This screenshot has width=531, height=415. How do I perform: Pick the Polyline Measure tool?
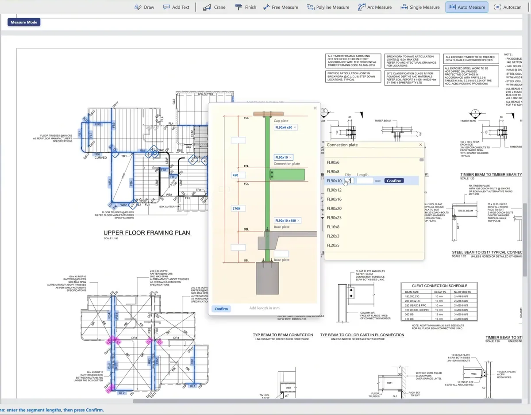328,7
